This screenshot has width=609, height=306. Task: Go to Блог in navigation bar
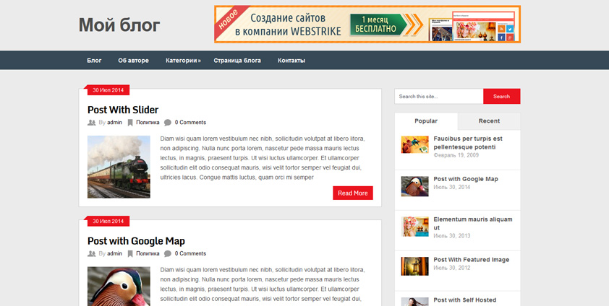pos(94,61)
